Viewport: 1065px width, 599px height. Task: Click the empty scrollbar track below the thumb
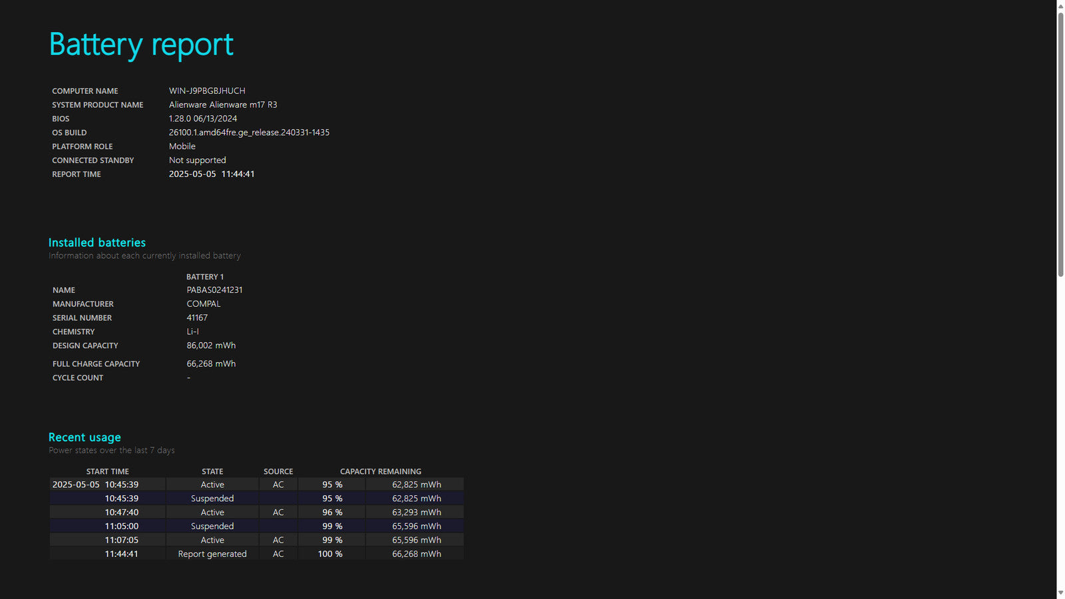coord(1060,433)
